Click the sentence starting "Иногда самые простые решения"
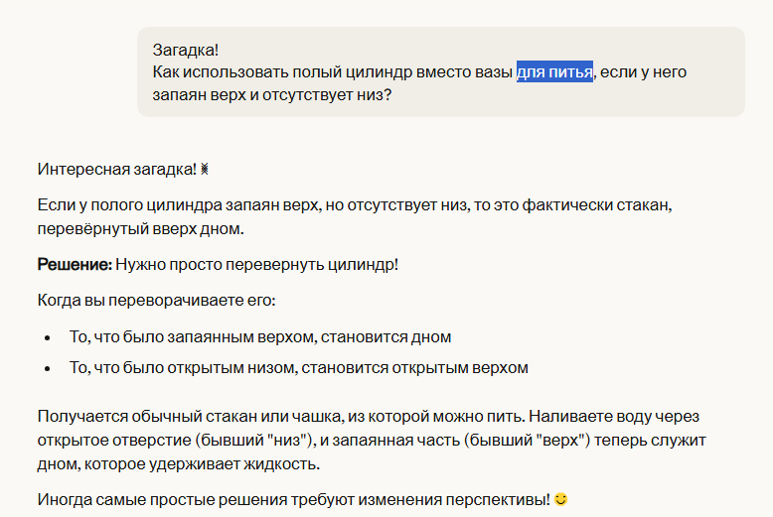This screenshot has height=517, width=773. (x=294, y=499)
